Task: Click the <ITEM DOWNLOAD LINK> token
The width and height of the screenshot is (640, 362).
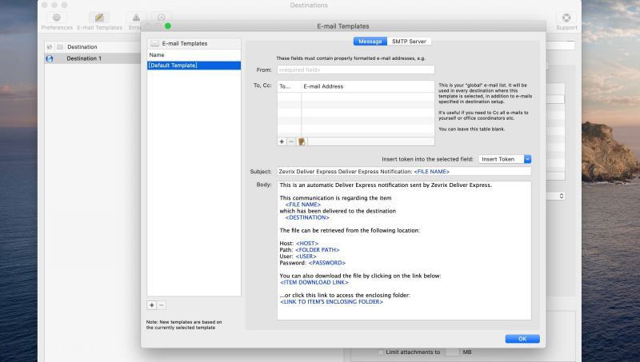Action: point(314,282)
